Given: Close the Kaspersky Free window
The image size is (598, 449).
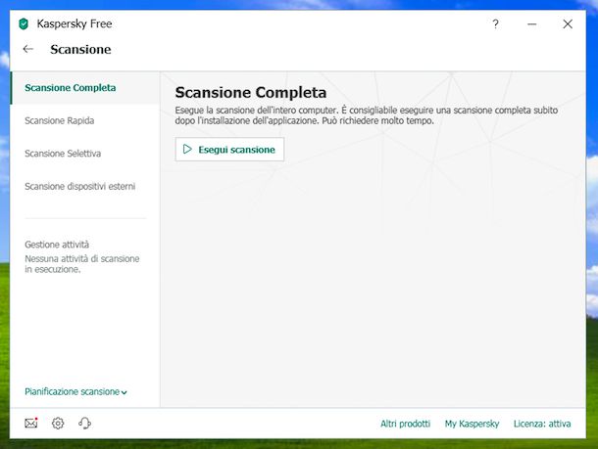Looking at the screenshot, I should click(x=568, y=24).
